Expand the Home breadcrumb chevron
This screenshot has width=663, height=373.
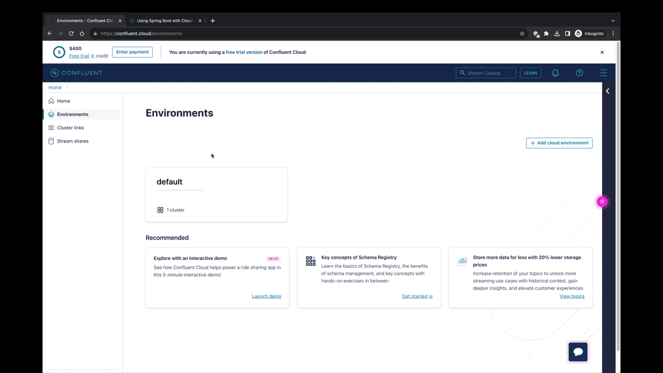click(x=66, y=88)
